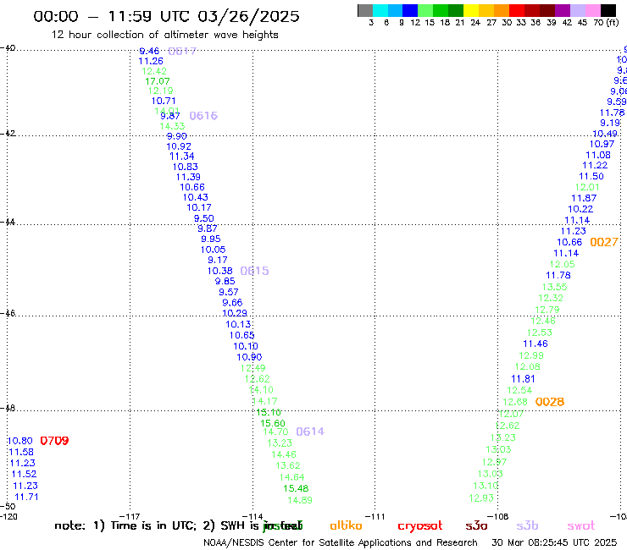The height and width of the screenshot is (550, 627).
Task: Select the subtitle '12 hour collection of altimeter wave heights'
Action: [x=164, y=35]
